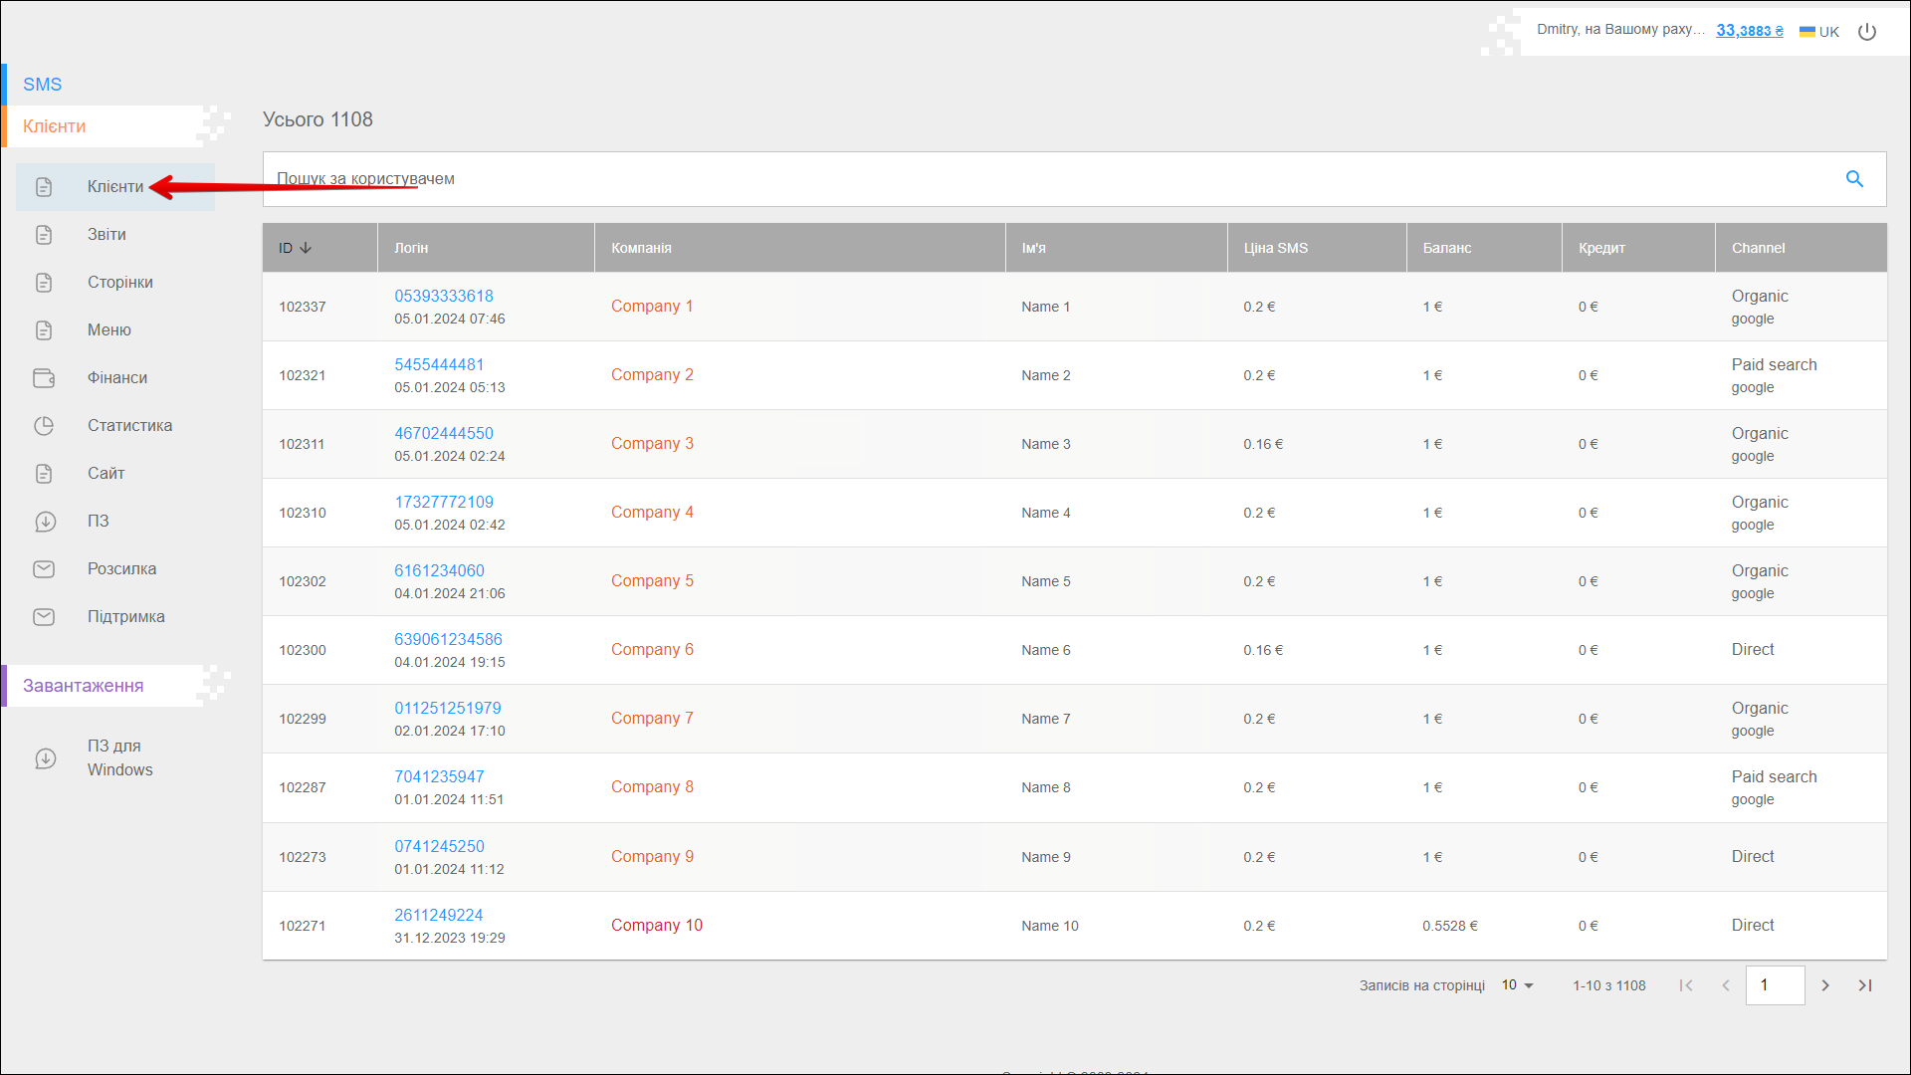Select the SMS section tab

tap(43, 85)
